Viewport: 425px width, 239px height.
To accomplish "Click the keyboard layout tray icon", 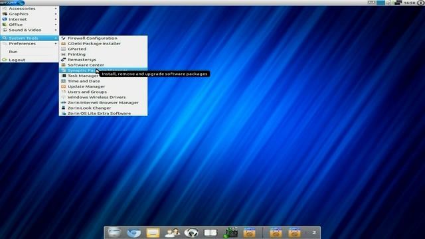I will (371, 3).
